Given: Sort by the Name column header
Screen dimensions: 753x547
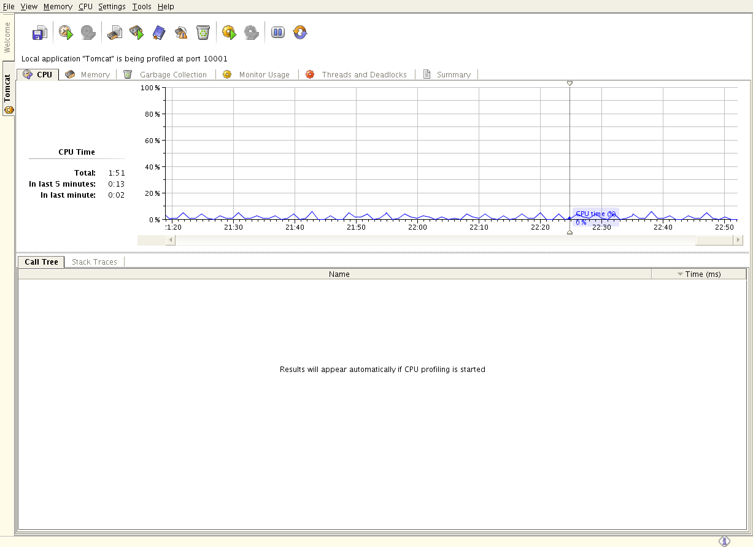Looking at the screenshot, I should pos(335,274).
